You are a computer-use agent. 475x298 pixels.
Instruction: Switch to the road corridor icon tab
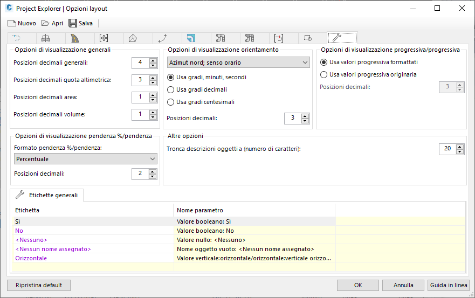[74, 38]
